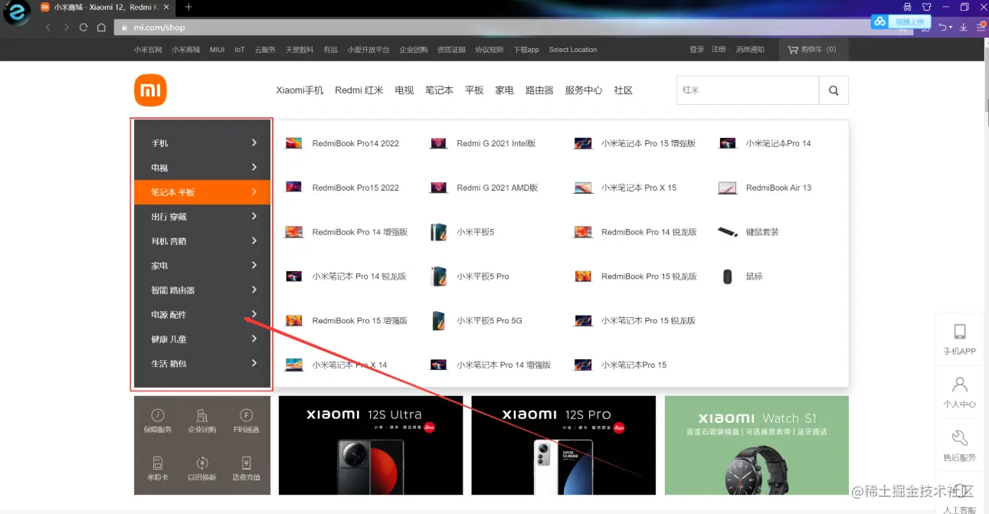Image resolution: width=989 pixels, height=514 pixels.
Task: Open the Xiaomi Watch S1 banner
Action: [757, 445]
